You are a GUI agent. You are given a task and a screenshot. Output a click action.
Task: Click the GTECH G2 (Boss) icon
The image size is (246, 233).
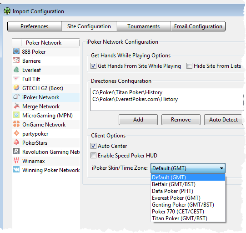16,88
